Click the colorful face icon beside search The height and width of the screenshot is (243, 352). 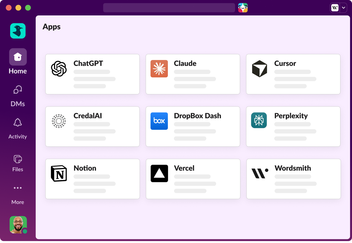click(x=243, y=8)
